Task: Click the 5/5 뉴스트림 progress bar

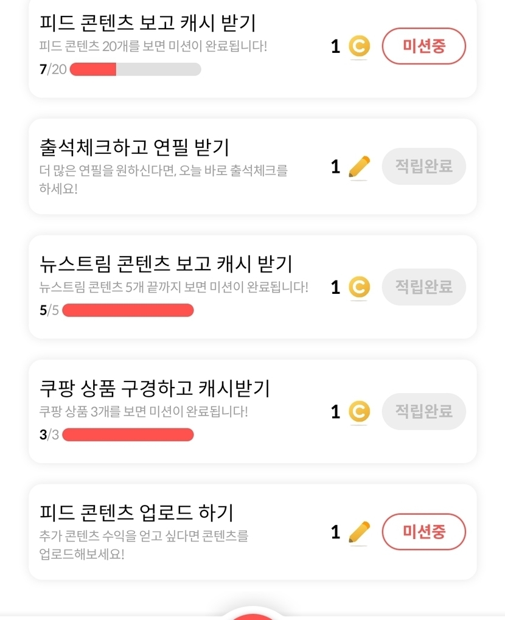Action: (x=128, y=310)
